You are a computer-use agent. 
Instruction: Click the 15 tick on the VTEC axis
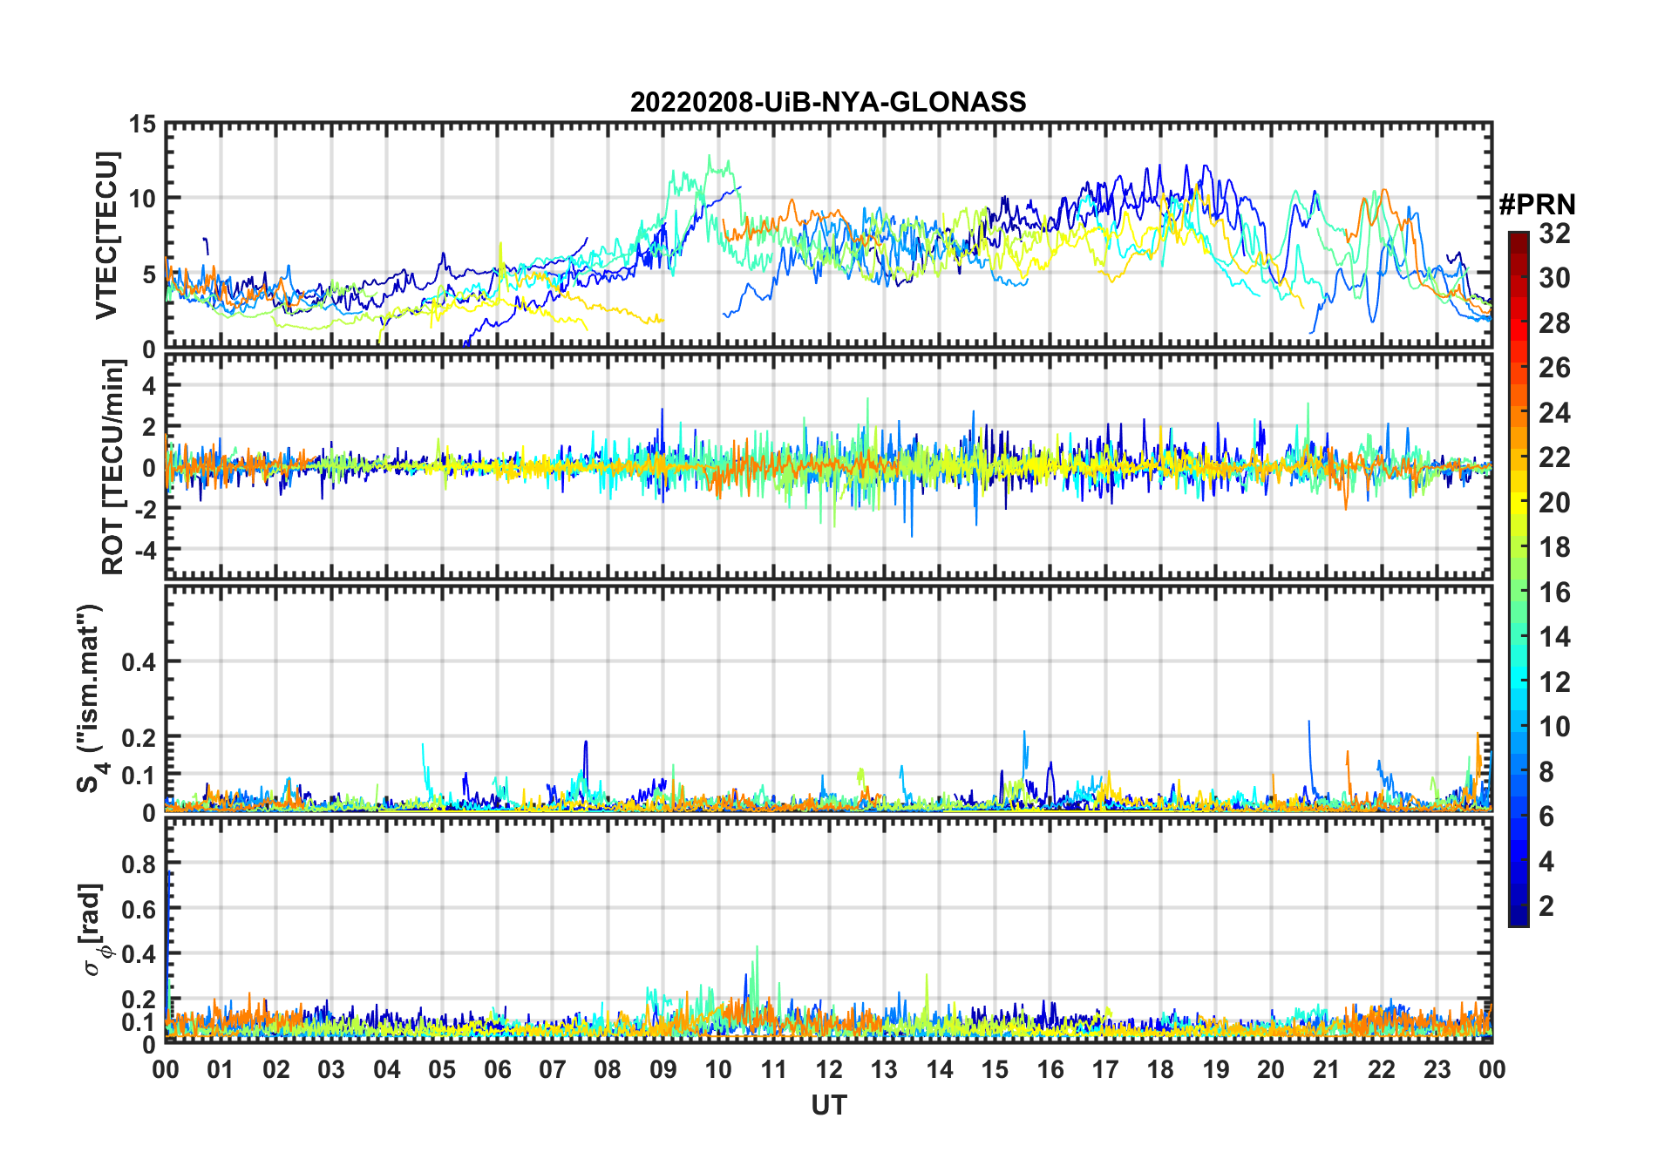coord(143,125)
